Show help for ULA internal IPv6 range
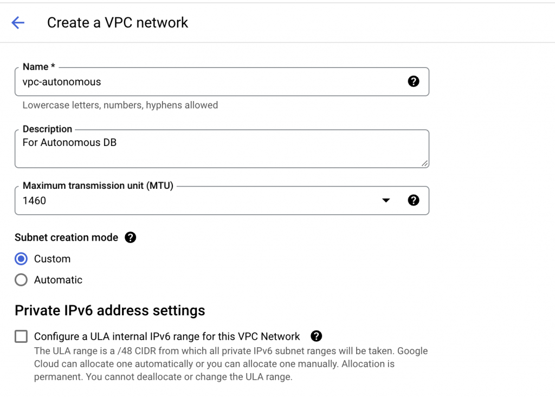Image resolution: width=555 pixels, height=397 pixels. coord(316,336)
